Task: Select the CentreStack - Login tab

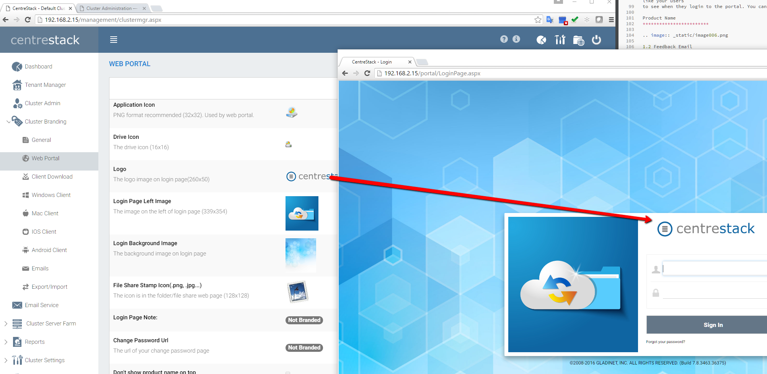Action: click(x=372, y=62)
